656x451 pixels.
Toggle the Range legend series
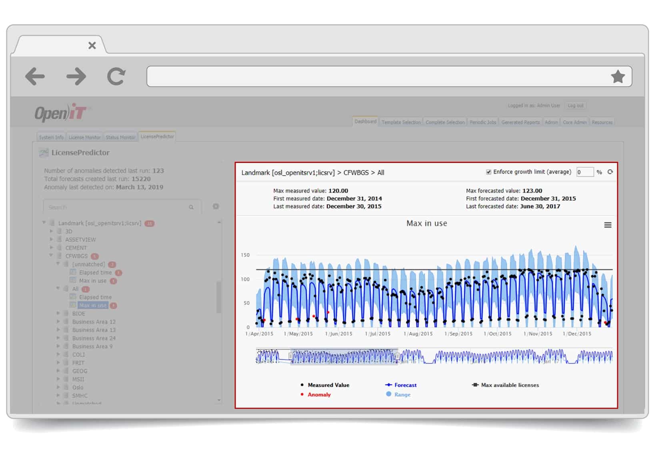click(398, 394)
